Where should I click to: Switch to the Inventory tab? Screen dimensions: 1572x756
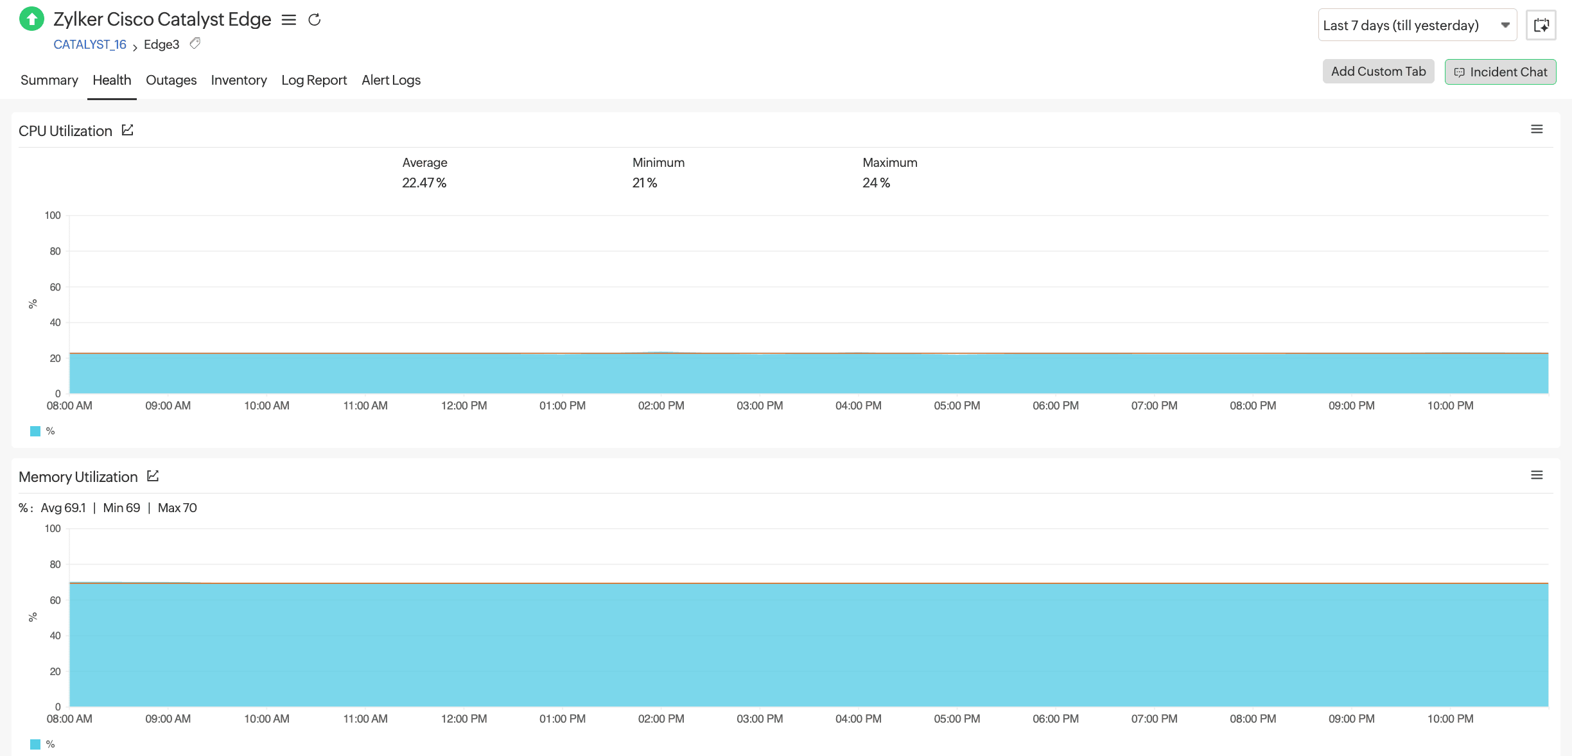[238, 80]
